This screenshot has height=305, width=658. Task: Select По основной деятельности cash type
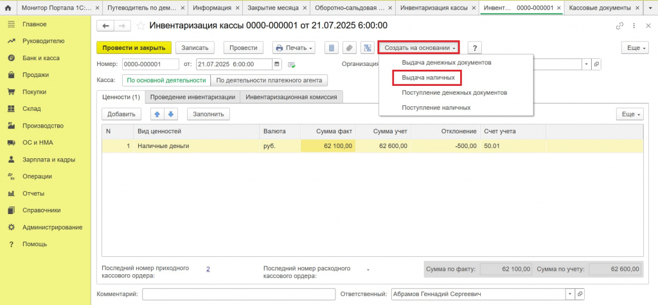click(166, 80)
